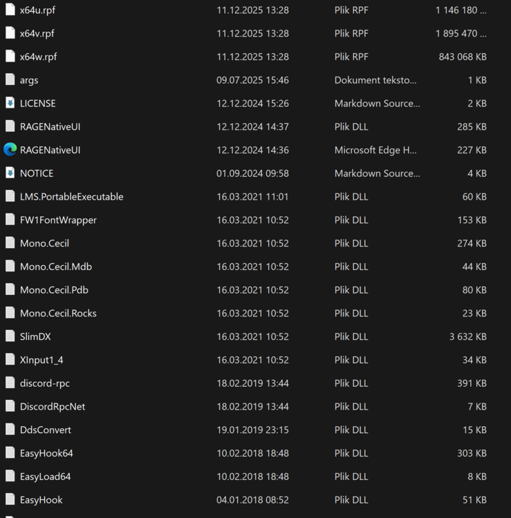Click the FW1FontWrapper file icon
Screen dimensions: 511x518
click(10, 220)
